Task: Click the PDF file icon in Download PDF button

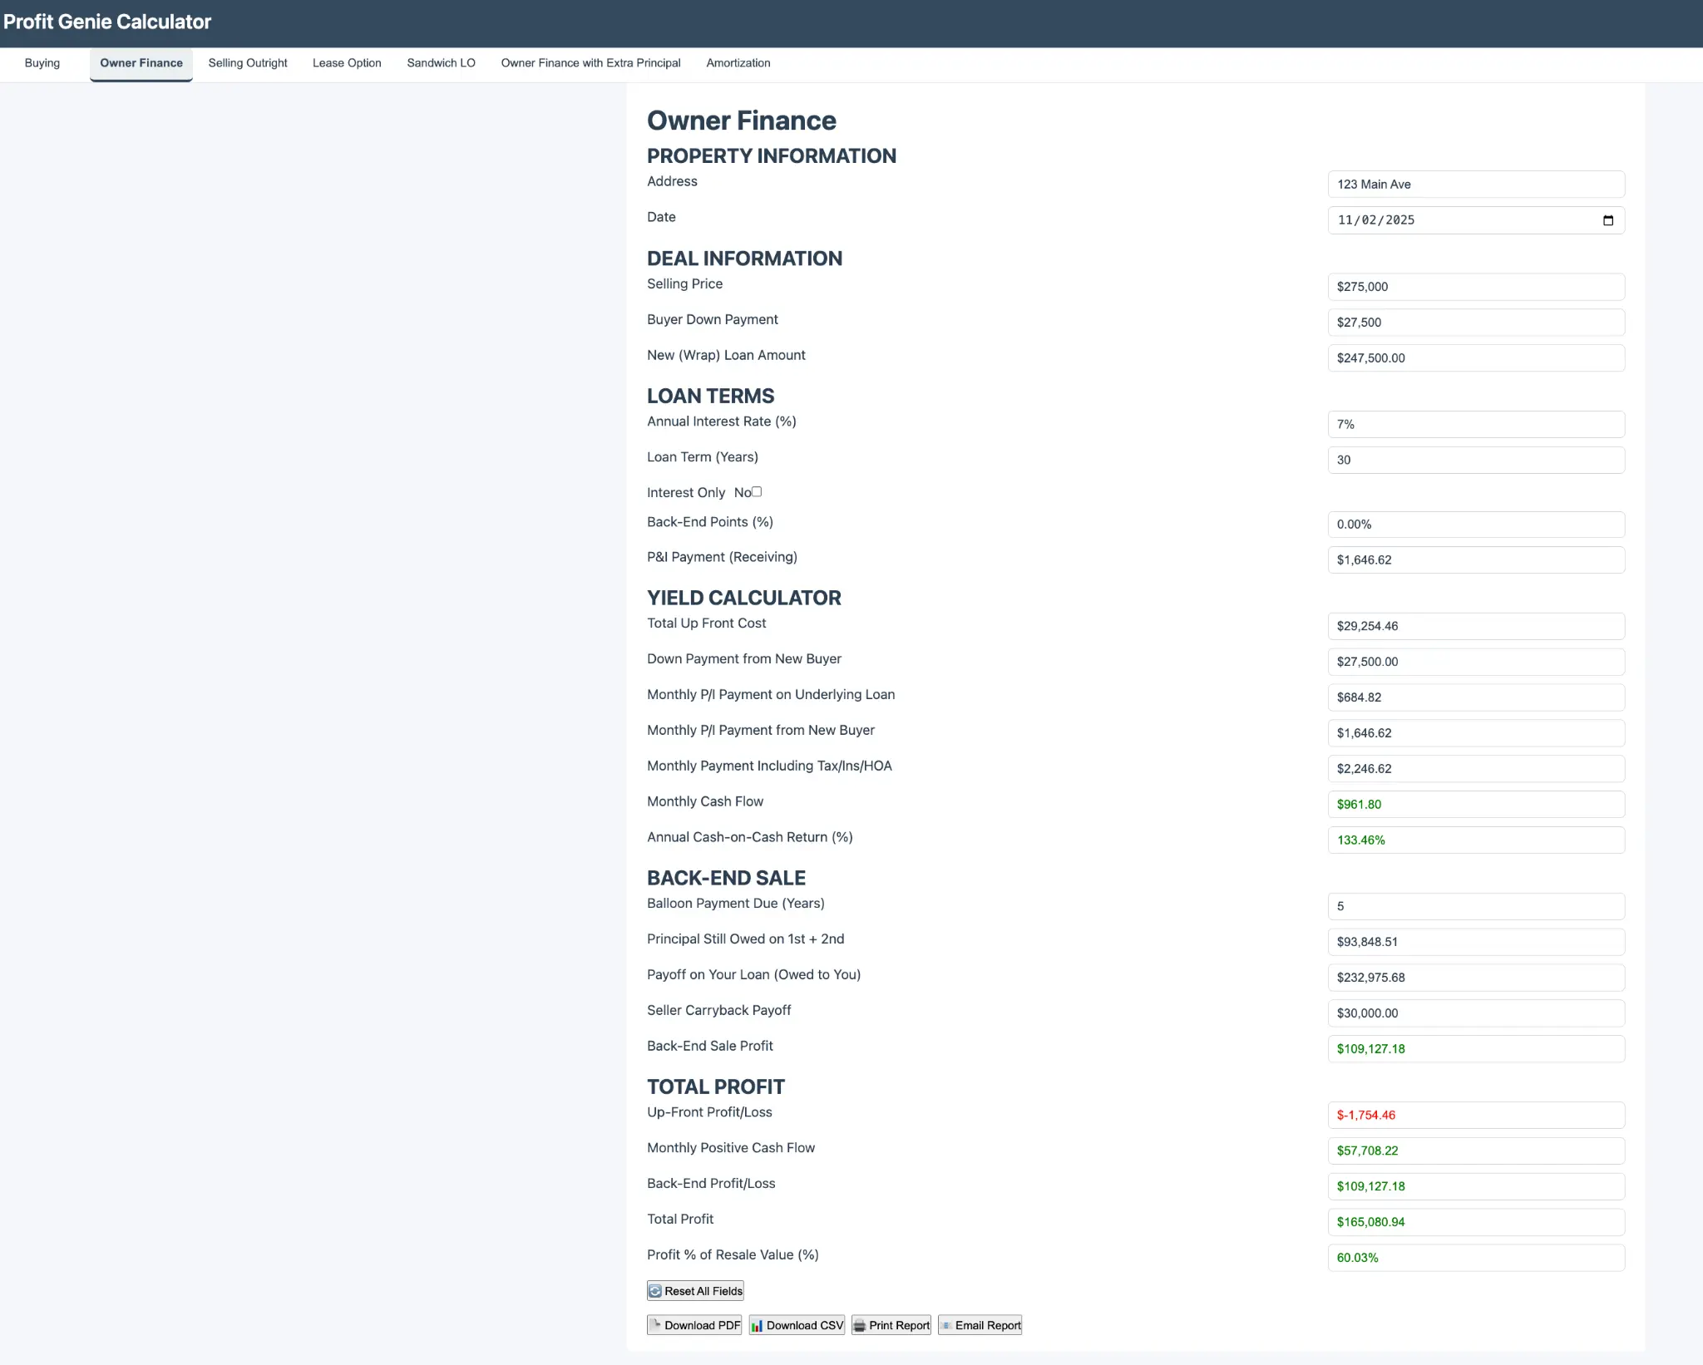Action: [657, 1324]
